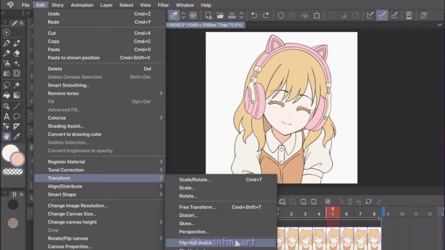Viewport: 445px width, 250px height.
Task: Click the Open folder toolbar icon
Action: (220, 15)
